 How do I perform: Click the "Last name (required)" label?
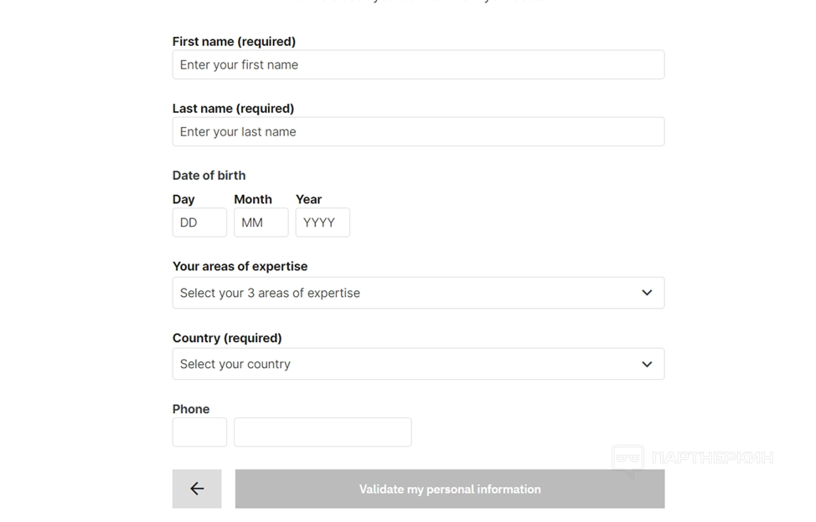point(233,108)
